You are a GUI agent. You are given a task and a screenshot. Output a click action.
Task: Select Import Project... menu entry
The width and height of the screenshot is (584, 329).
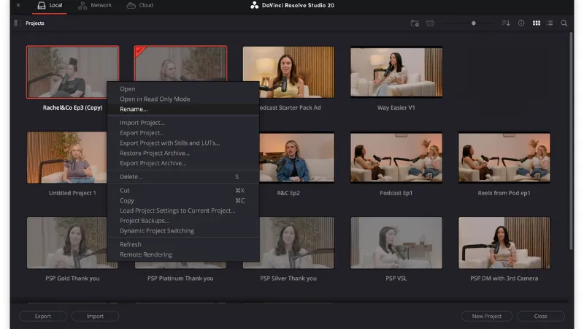pos(183,123)
